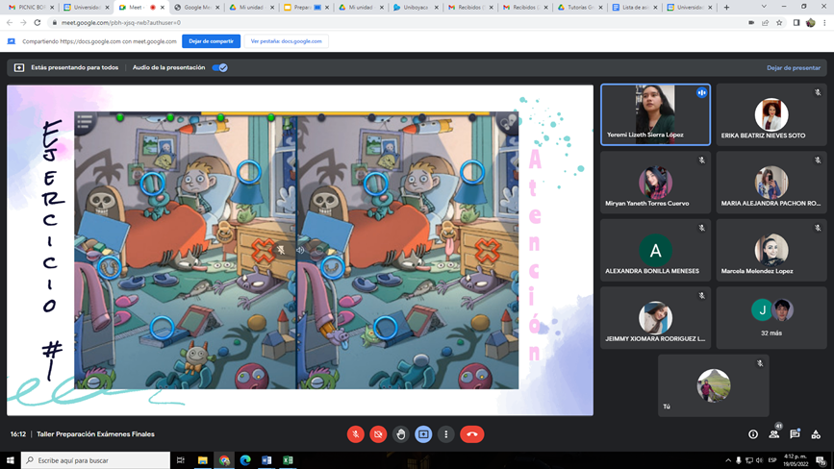Select your own Tú tile
This screenshot has height=469, width=834.
(713, 385)
